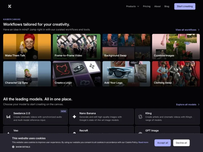
Task: Click the Workflows tailored for your creativity heading
Action: pos(37,24)
